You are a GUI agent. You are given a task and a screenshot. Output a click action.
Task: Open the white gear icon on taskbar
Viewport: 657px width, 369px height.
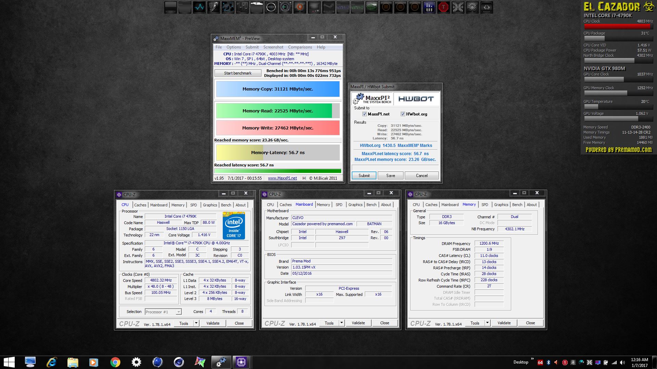pyautogui.click(x=136, y=362)
